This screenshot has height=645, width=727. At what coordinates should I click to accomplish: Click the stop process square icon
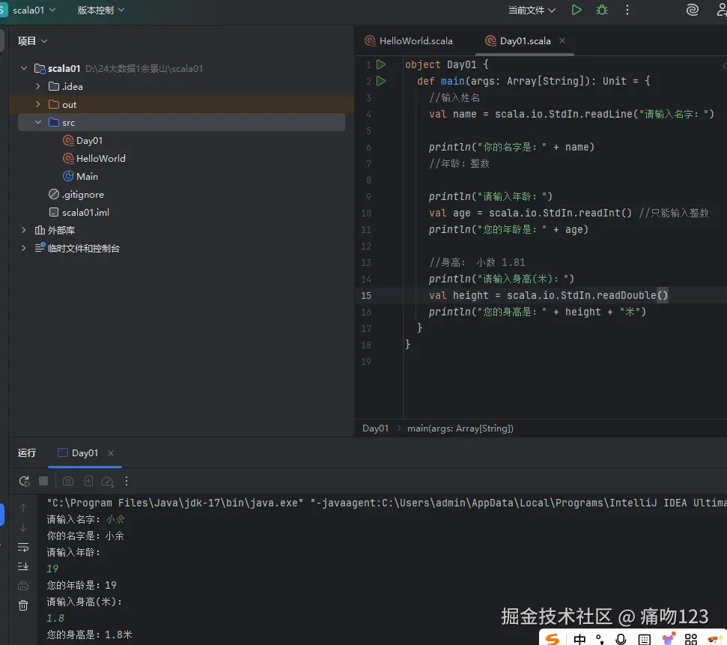coord(43,481)
